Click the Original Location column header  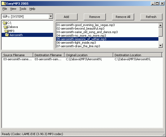(x=89, y=55)
